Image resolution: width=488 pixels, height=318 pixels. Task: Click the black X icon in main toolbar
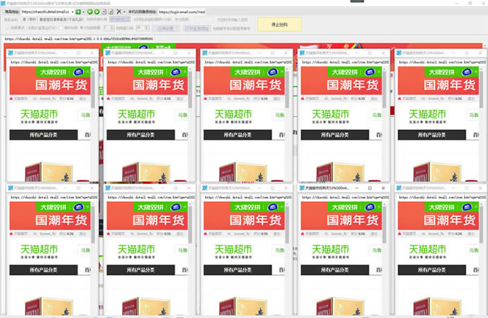click(119, 12)
